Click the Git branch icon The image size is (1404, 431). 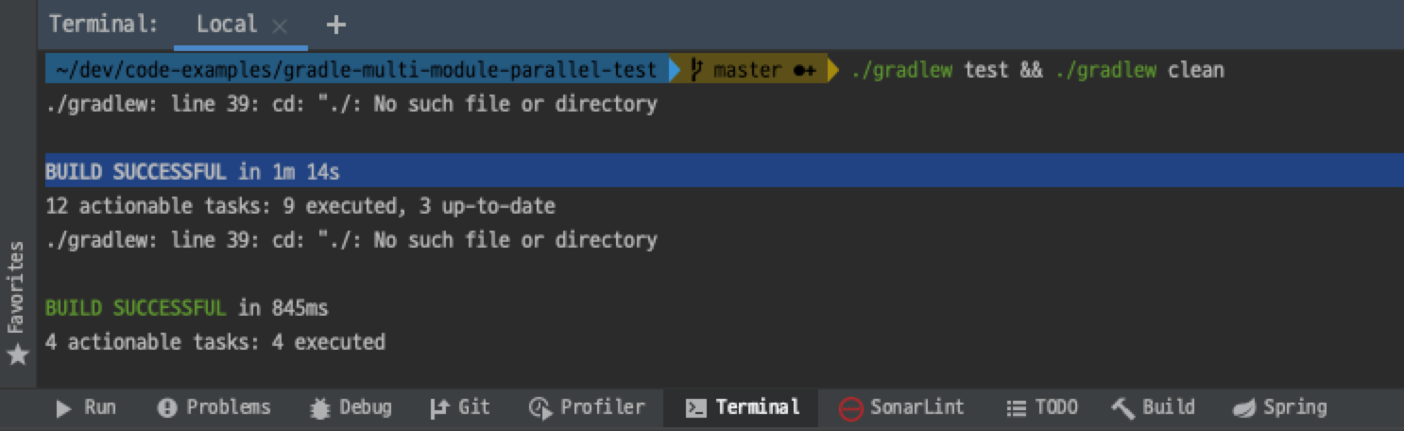438,408
